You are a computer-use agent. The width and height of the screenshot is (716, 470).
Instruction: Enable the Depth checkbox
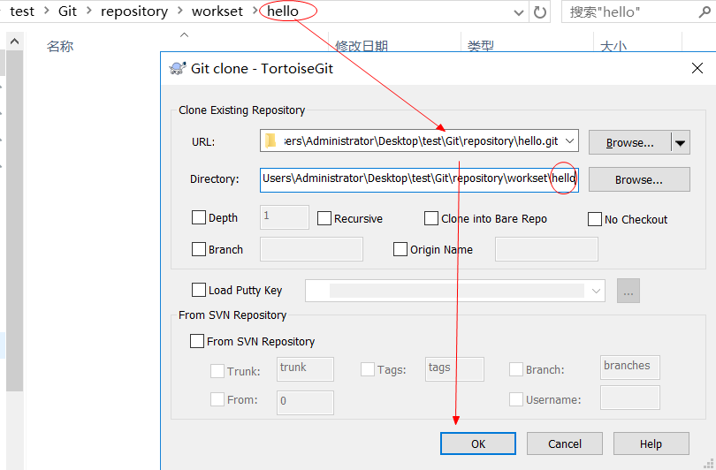pos(199,217)
